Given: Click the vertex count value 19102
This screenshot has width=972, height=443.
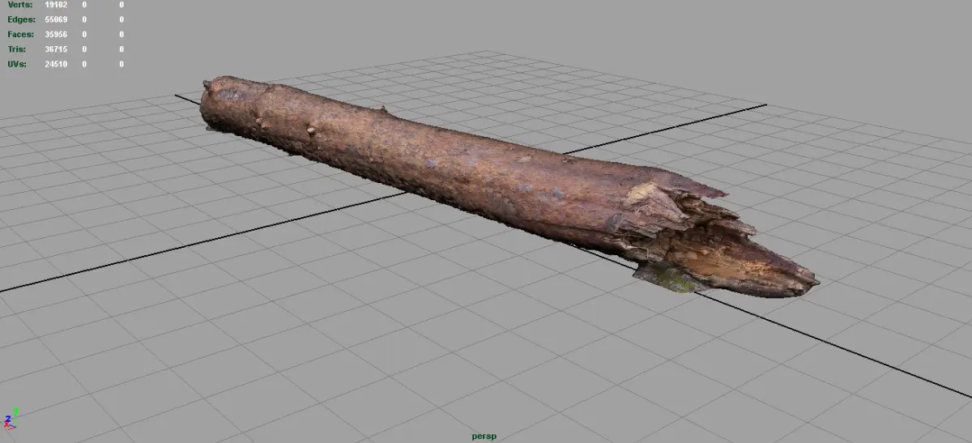Looking at the screenshot, I should pos(57,5).
